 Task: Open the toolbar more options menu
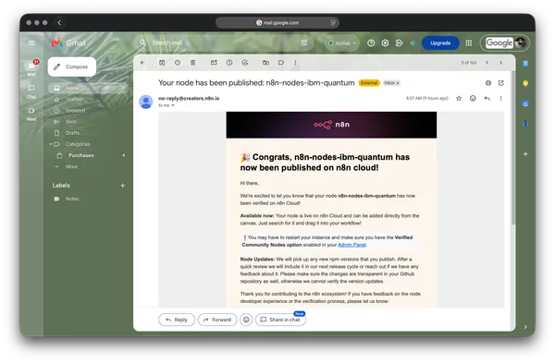click(x=295, y=63)
